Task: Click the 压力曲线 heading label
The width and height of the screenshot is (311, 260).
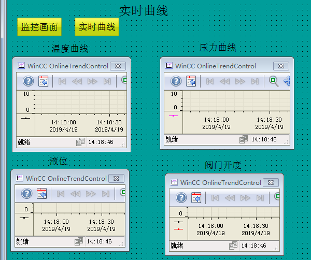Action: 218,48
